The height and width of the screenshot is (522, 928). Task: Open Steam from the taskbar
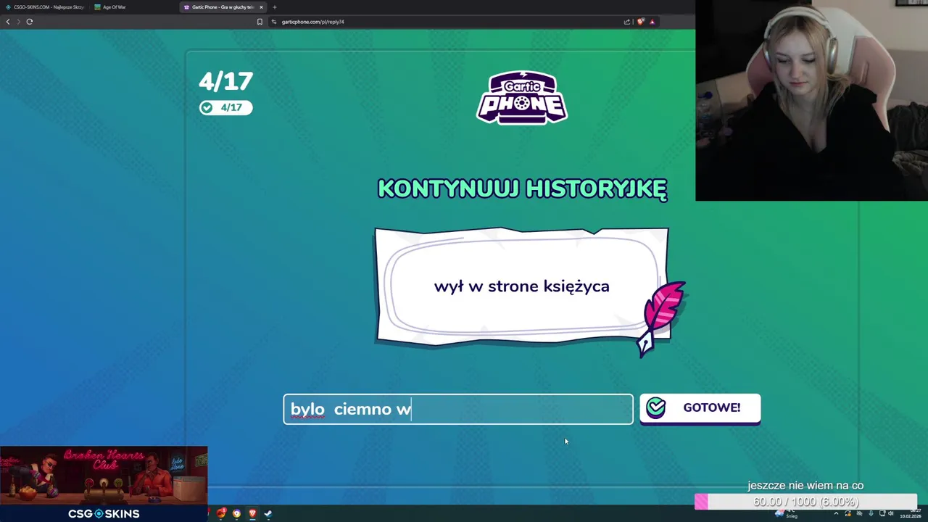point(268,513)
